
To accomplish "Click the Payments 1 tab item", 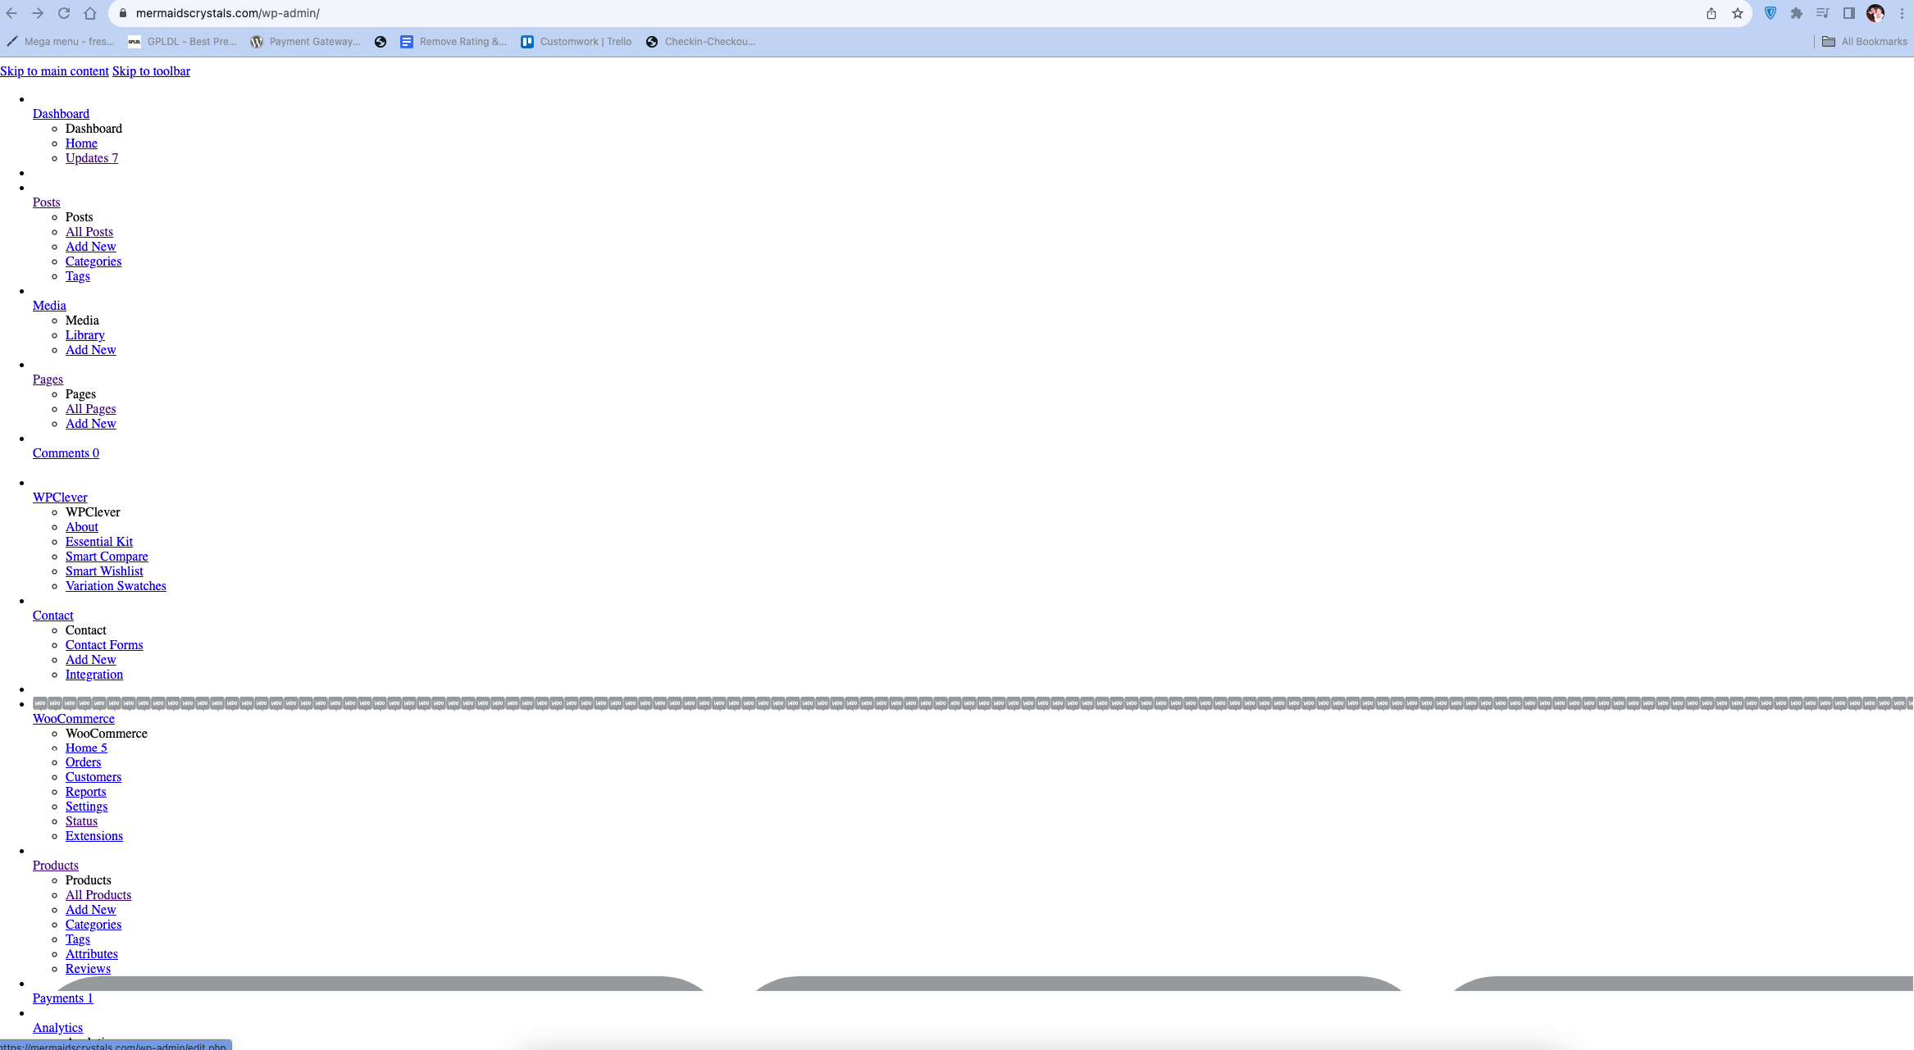I will (x=62, y=997).
